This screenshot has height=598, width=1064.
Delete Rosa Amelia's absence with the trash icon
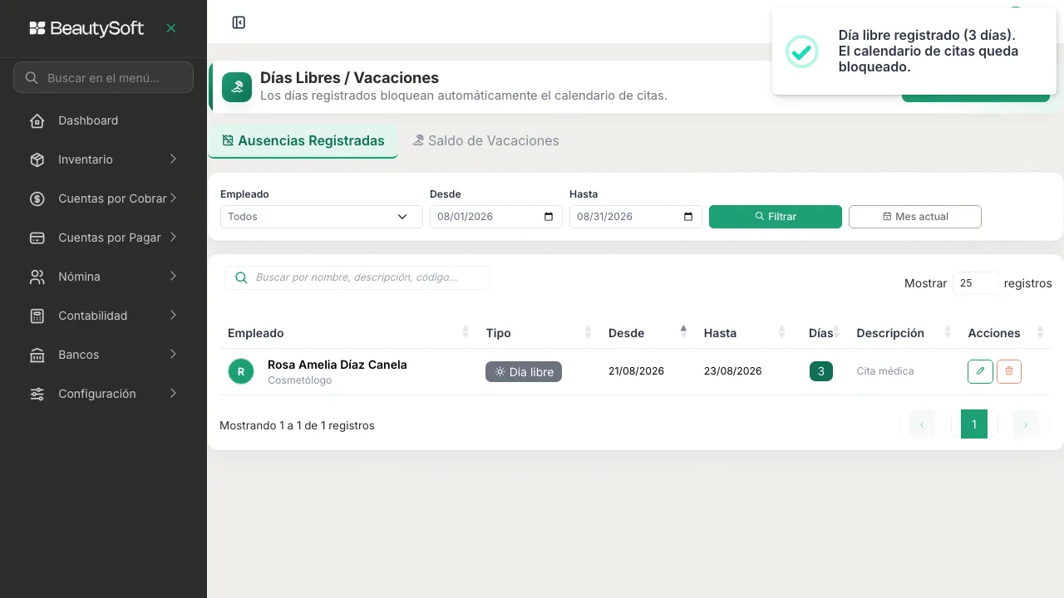(x=1009, y=371)
